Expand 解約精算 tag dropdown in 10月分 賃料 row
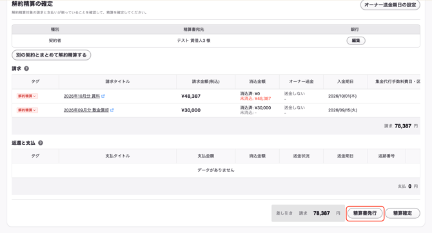Viewport: 432px width, 233px height. [27, 96]
